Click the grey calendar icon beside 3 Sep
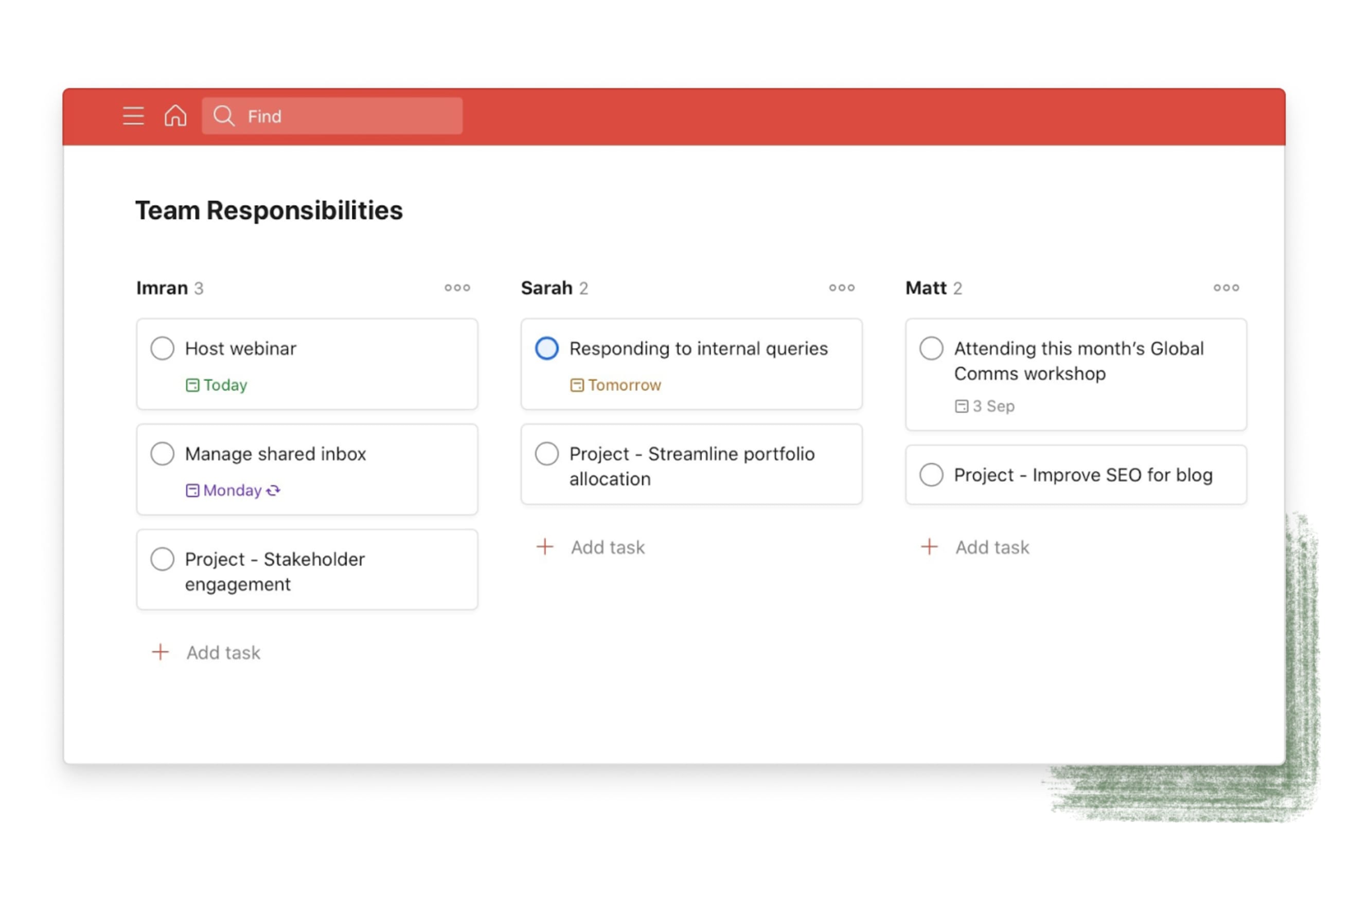 962,406
